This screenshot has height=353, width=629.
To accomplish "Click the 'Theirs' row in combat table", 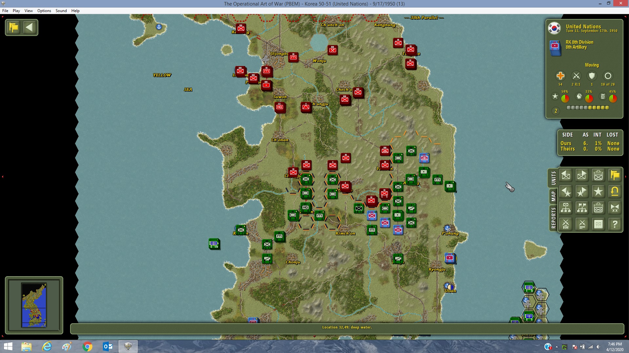I will (590, 149).
